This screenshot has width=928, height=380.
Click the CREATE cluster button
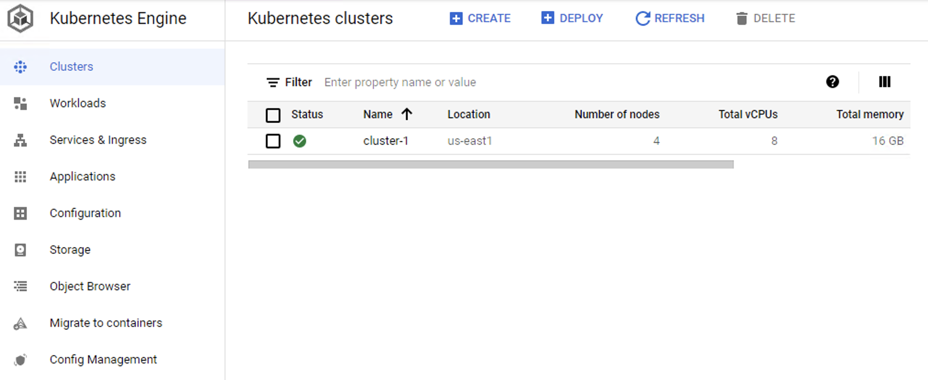[480, 18]
